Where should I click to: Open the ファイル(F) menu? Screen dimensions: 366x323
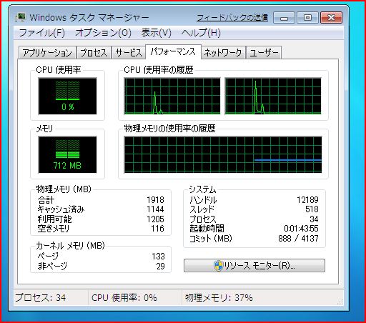coord(42,33)
